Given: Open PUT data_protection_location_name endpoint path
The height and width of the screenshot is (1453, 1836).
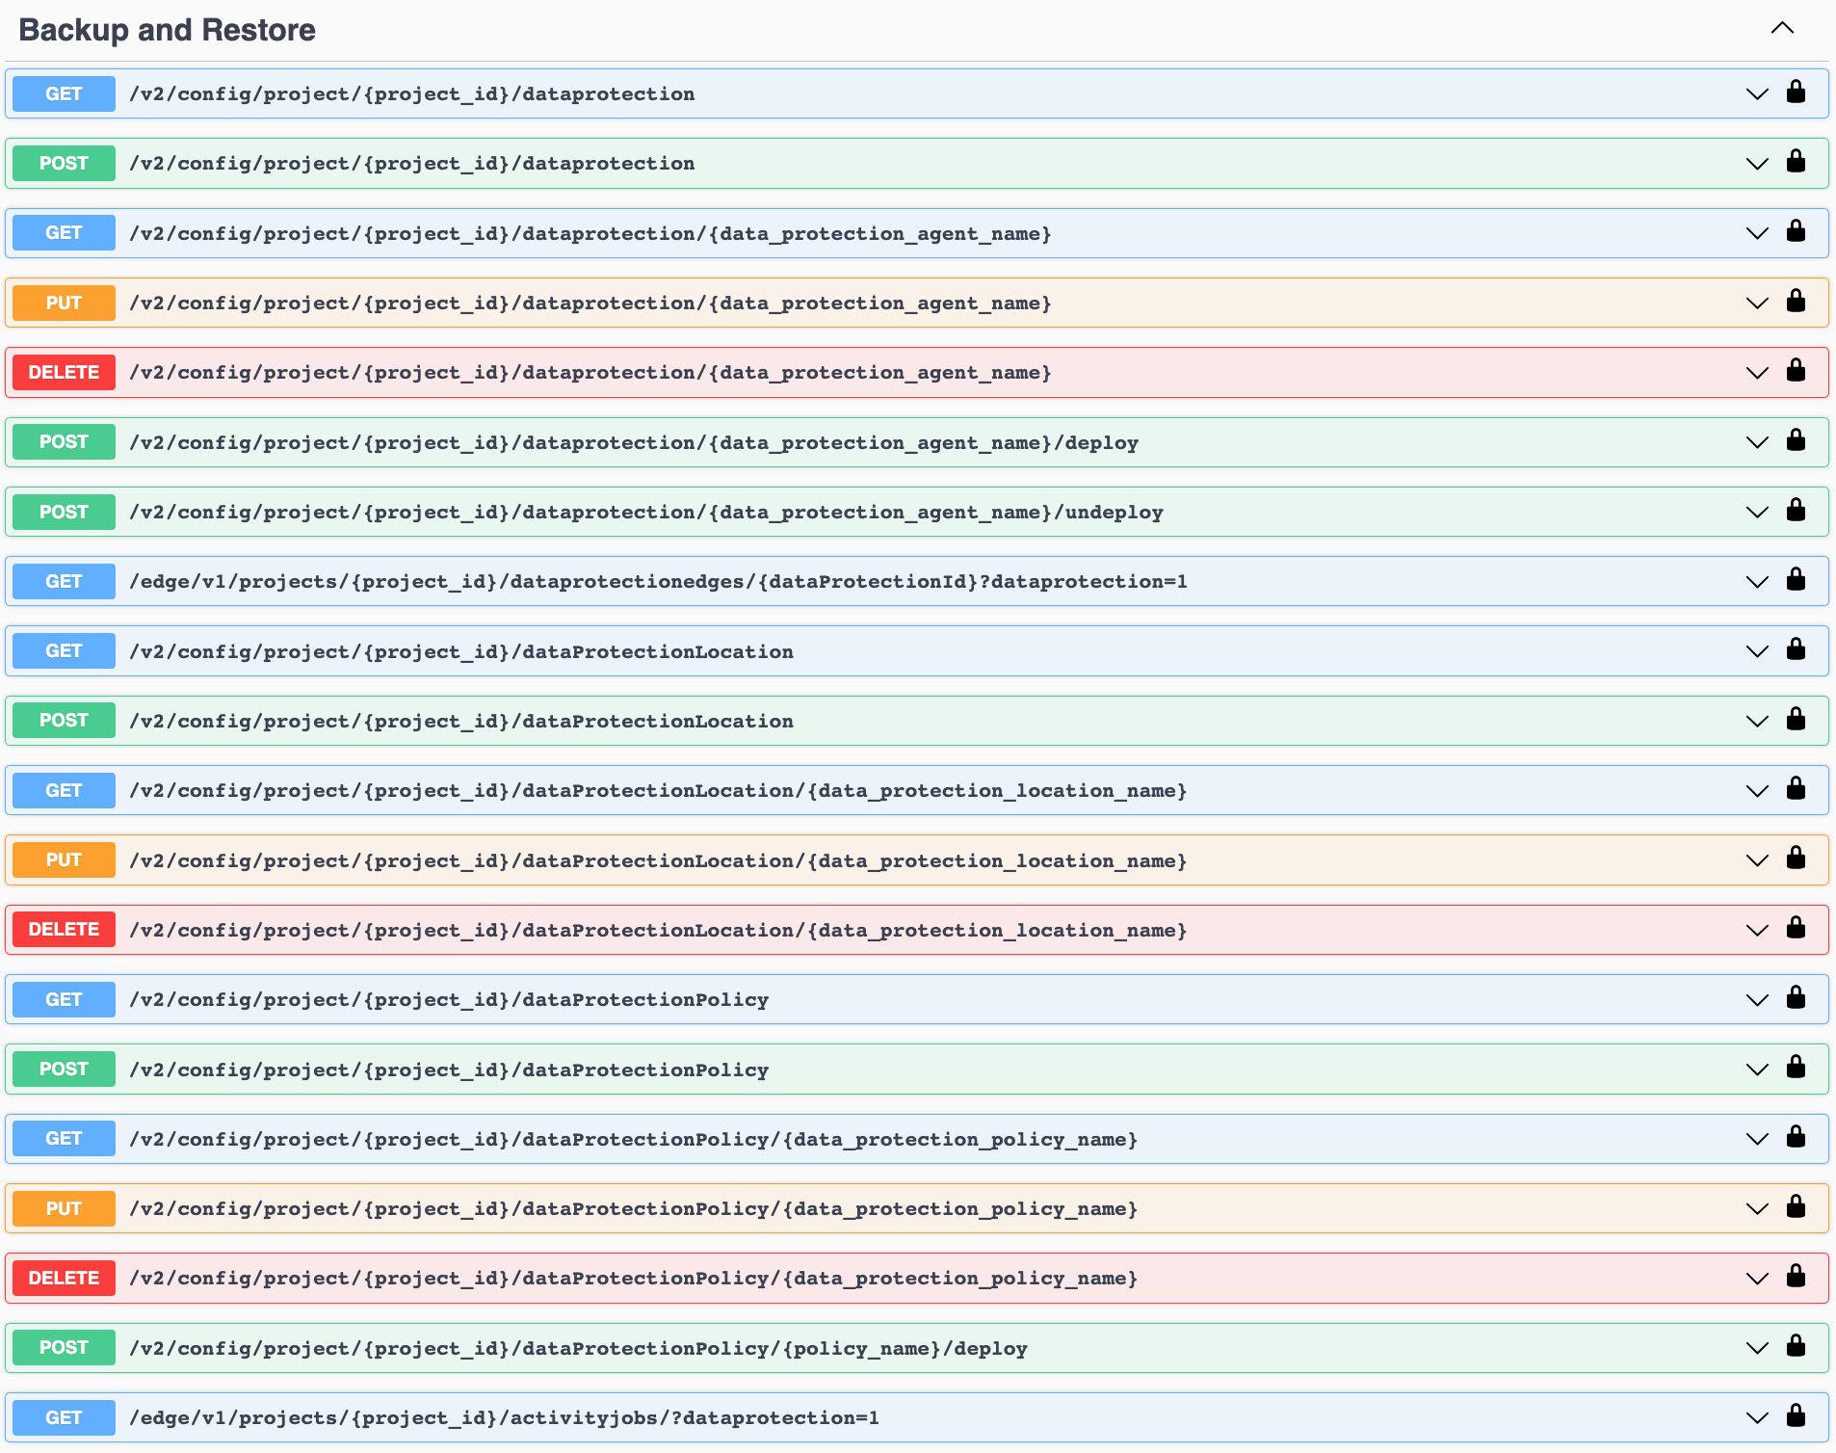Looking at the screenshot, I should click(658, 860).
